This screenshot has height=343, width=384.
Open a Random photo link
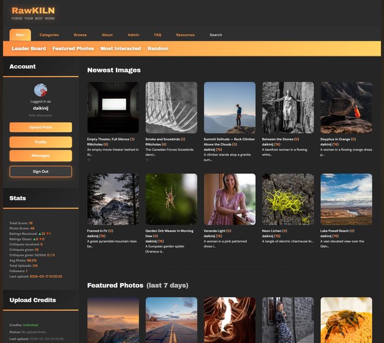click(x=158, y=48)
